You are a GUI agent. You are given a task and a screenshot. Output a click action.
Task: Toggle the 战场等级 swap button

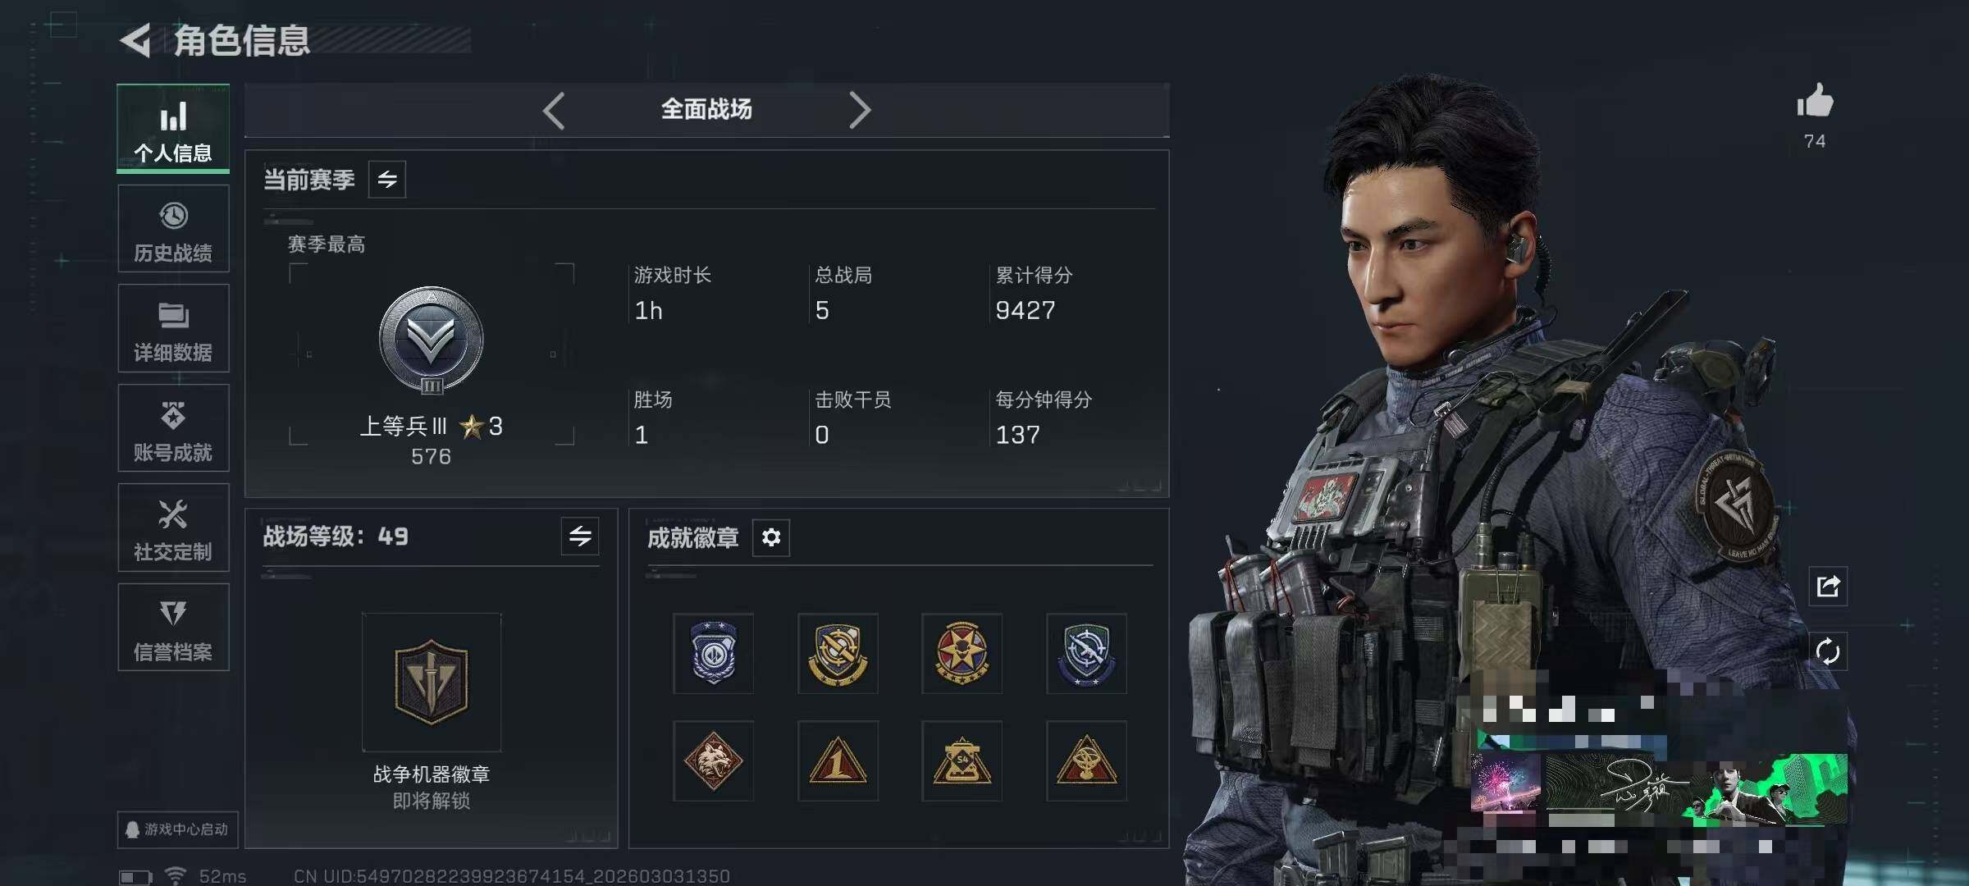tap(580, 537)
